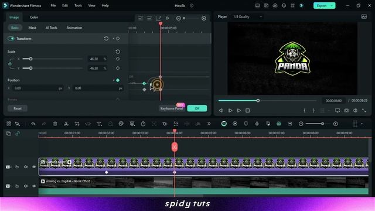This screenshot has width=375, height=211.
Task: Toggle player volume speaker icon
Action: 355,110
